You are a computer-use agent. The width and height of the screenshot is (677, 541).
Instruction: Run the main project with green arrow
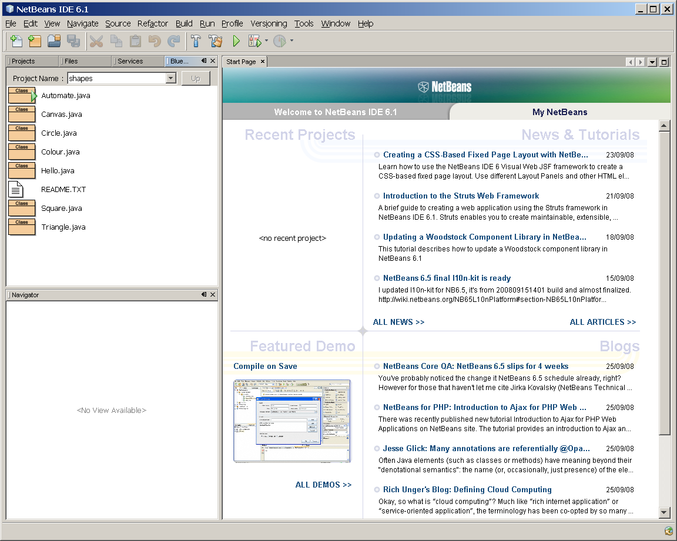click(236, 41)
